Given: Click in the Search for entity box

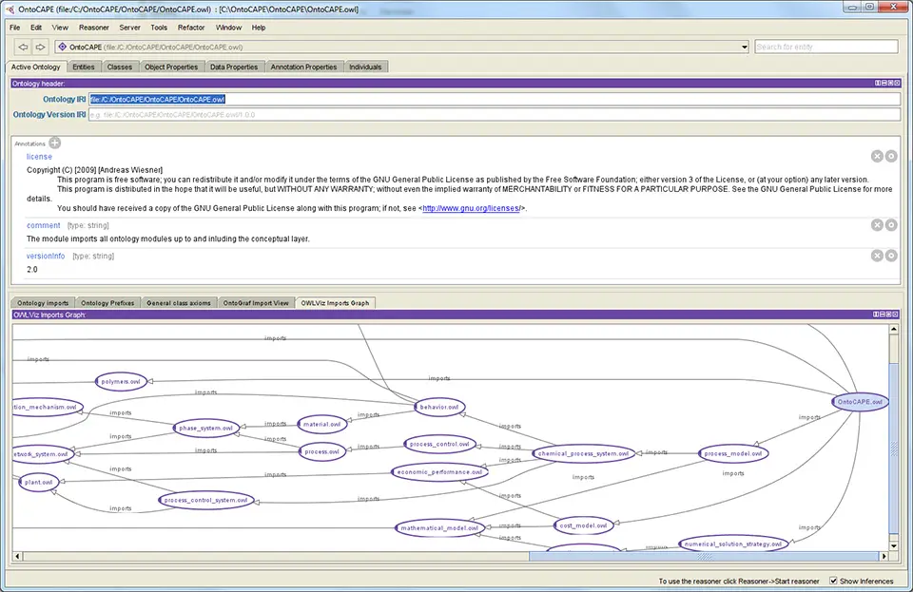Looking at the screenshot, I should point(826,47).
